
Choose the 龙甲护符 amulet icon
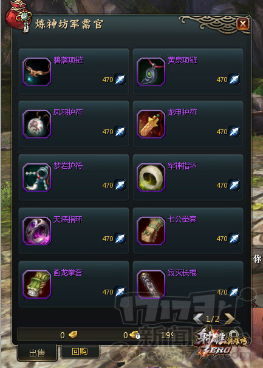tap(151, 124)
